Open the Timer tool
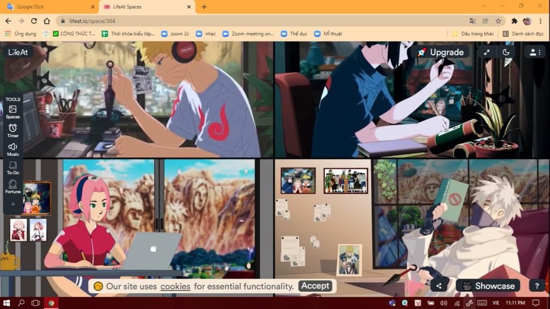Image resolution: width=550 pixels, height=309 pixels. coord(13,131)
